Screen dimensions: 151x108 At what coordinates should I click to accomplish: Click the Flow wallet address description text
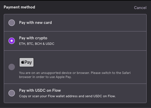(67, 96)
